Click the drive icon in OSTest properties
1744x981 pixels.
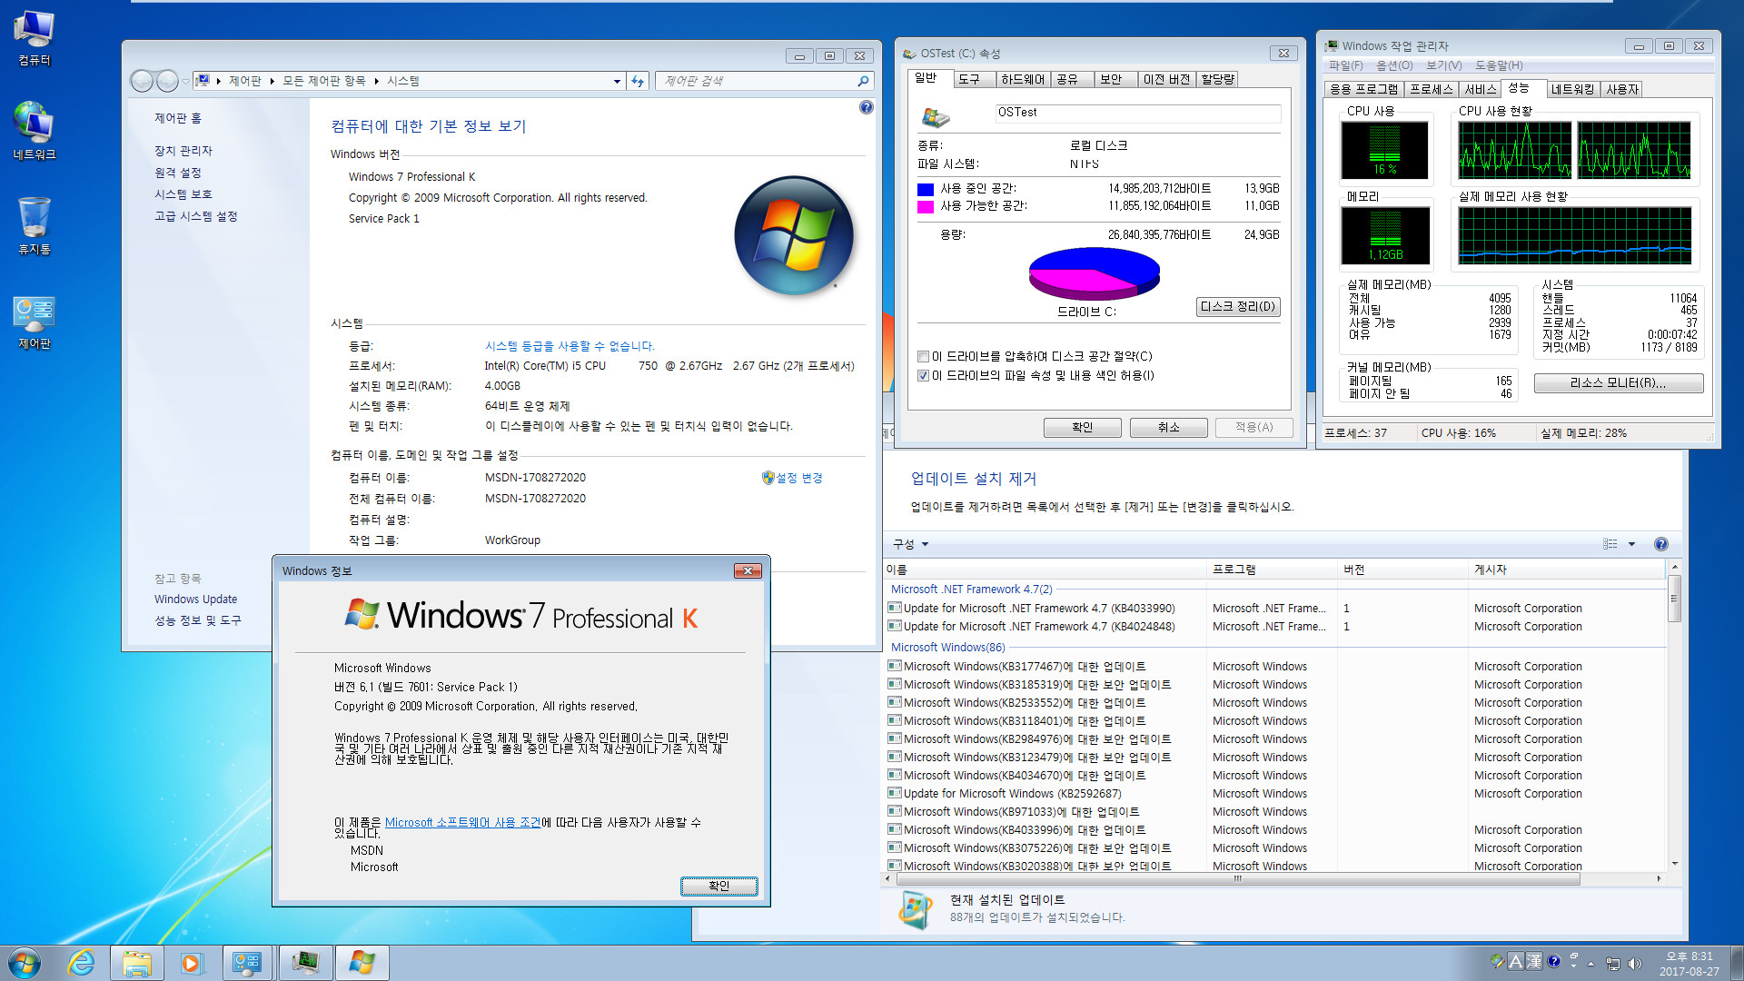pyautogui.click(x=935, y=116)
